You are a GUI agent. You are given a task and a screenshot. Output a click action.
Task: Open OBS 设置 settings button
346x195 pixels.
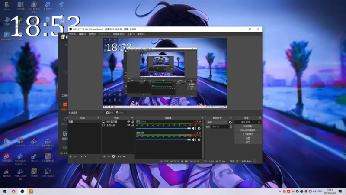point(248,138)
